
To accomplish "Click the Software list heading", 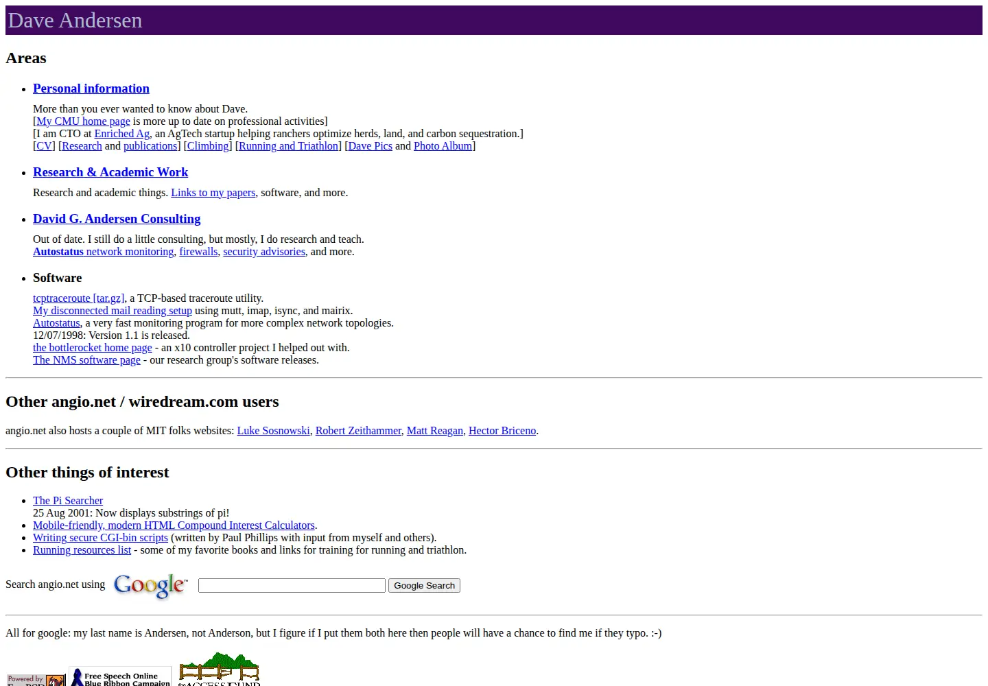I will (58, 278).
